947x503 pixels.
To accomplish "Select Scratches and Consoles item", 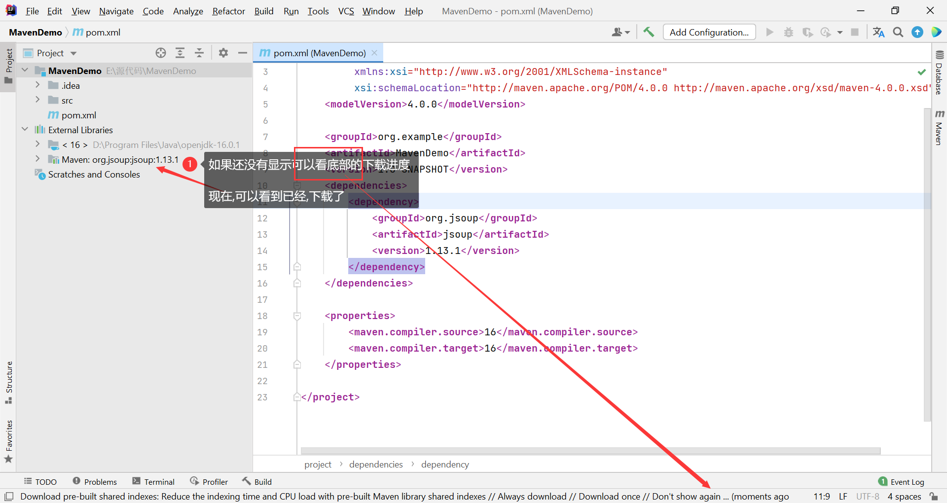I will [x=94, y=174].
